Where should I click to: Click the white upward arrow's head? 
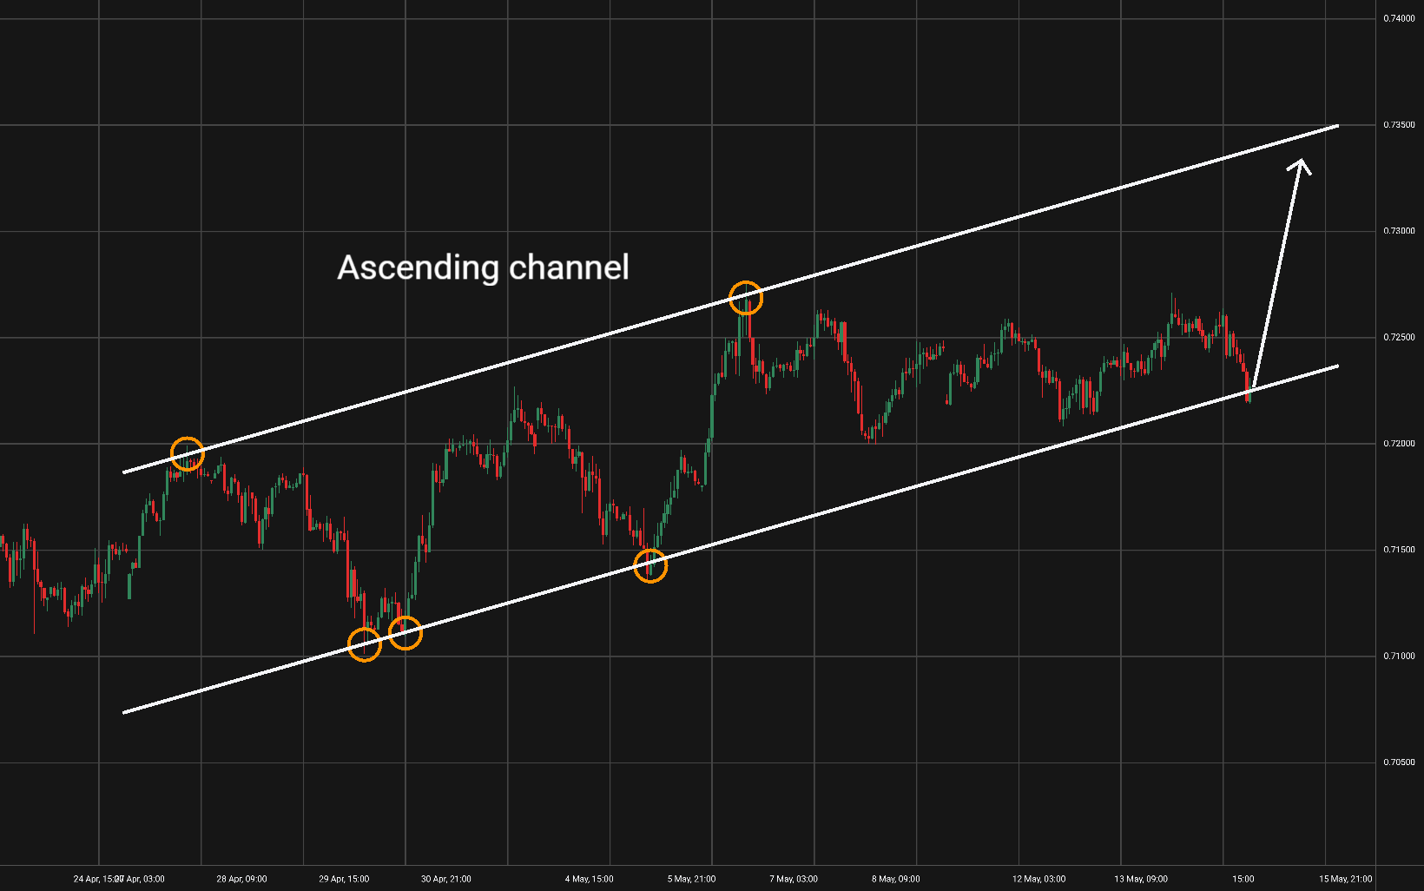(1300, 167)
